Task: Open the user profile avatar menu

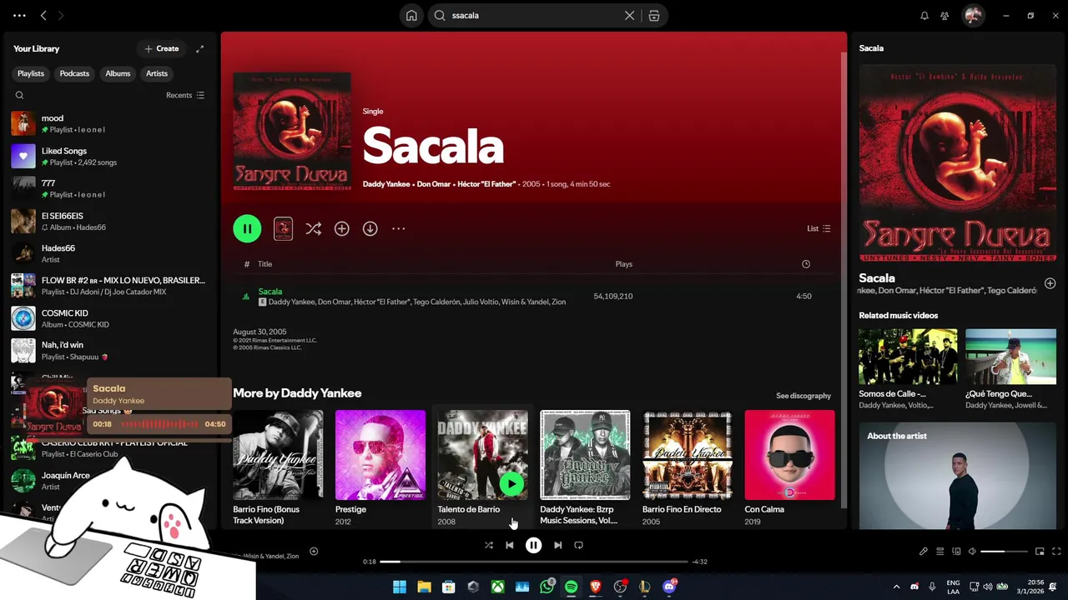Action: pyautogui.click(x=973, y=15)
